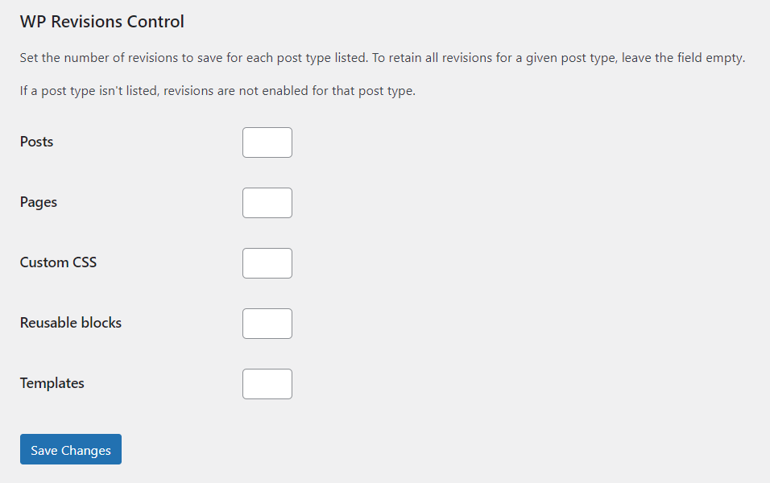Click the Custom CSS label text

pos(58,262)
